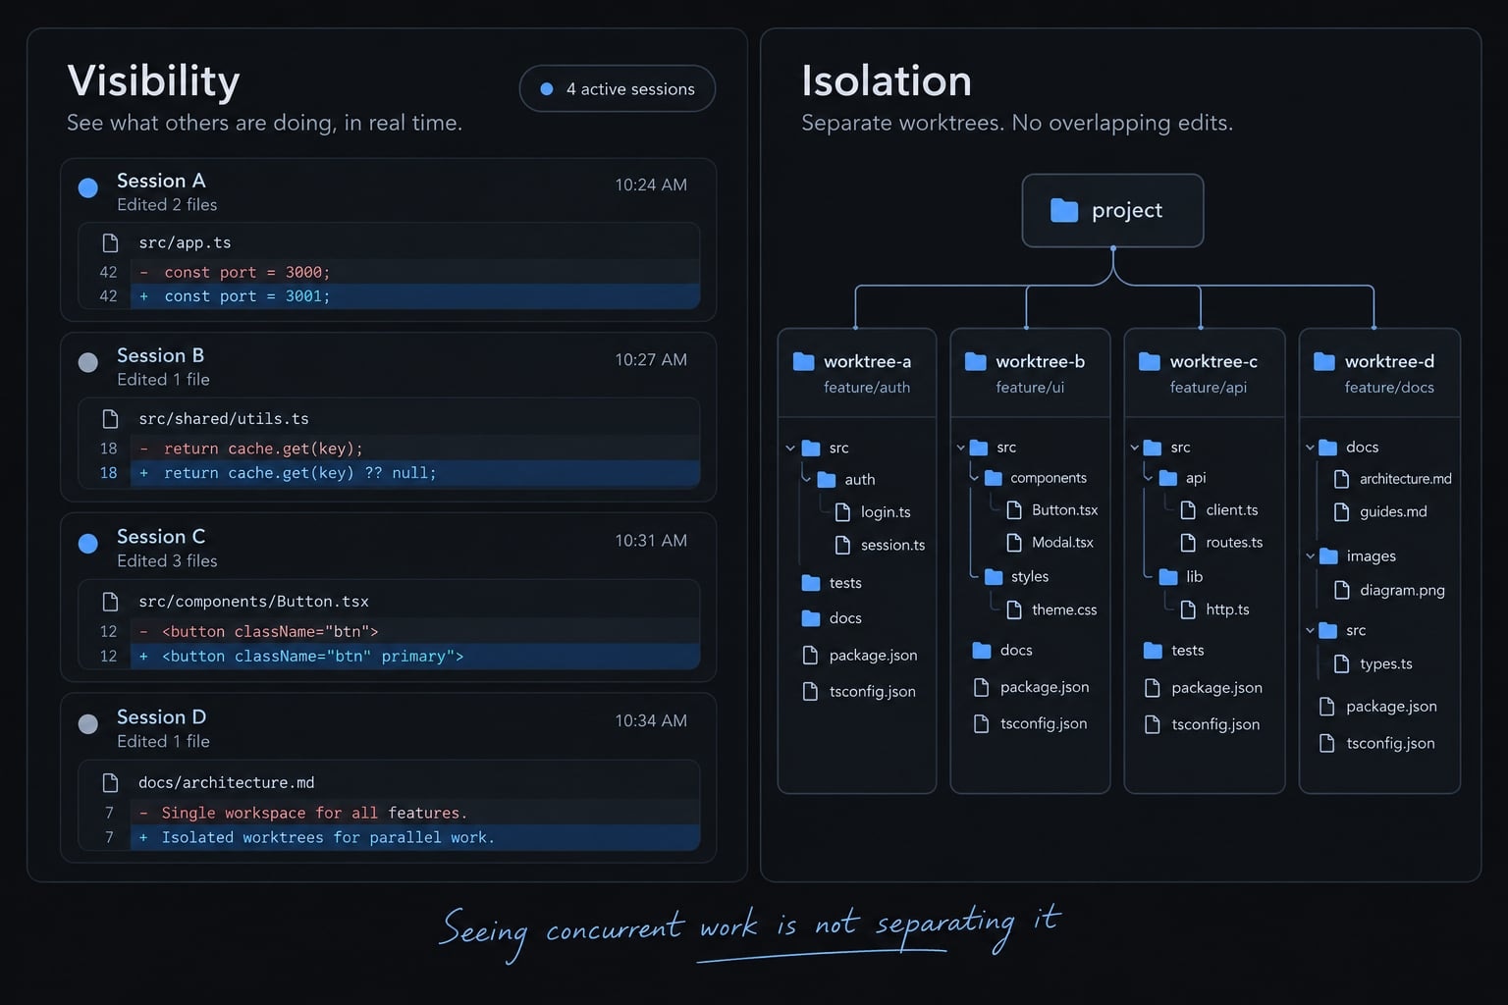Click the http.ts file icon
The image size is (1508, 1005).
pos(1188,609)
